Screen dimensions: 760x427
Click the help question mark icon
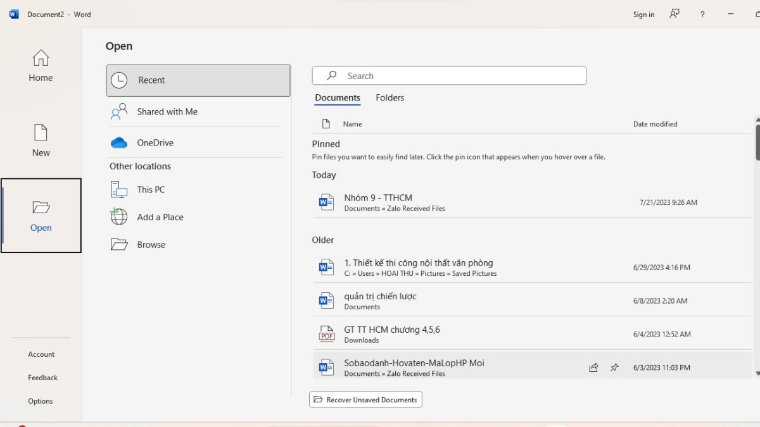(702, 15)
